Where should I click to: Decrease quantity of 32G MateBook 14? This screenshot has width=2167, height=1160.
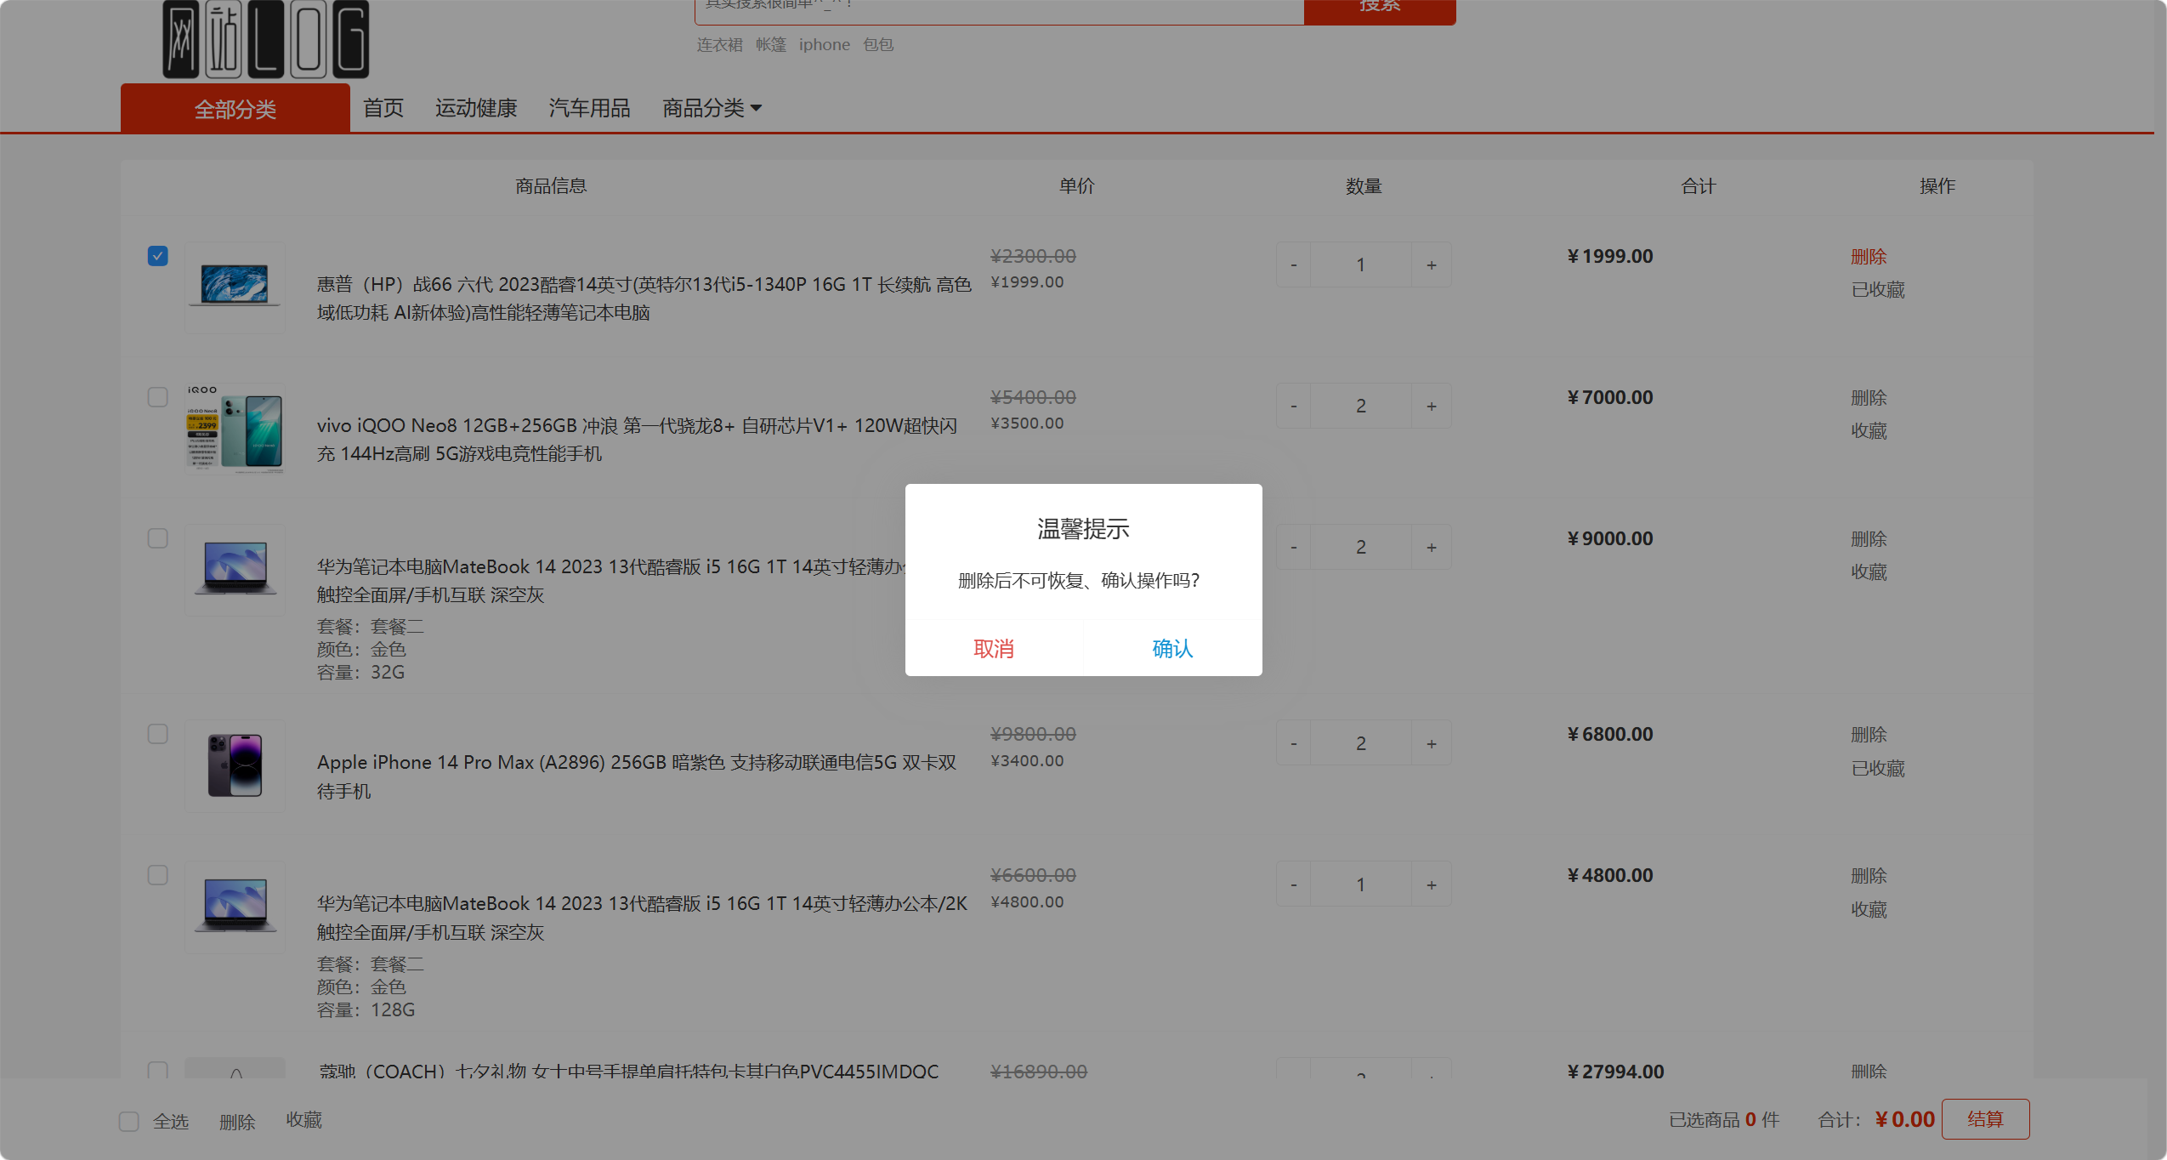coord(1294,548)
